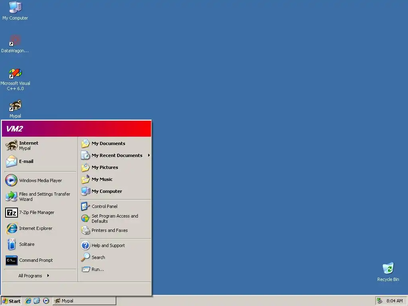This screenshot has width=408, height=306.
Task: Click the Search label in Start menu
Action: [98, 257]
